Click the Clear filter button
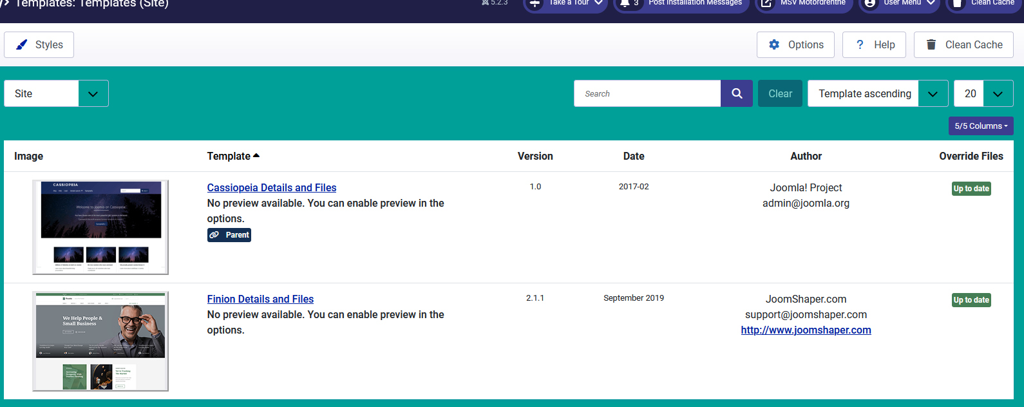The height and width of the screenshot is (407, 1024). click(780, 94)
